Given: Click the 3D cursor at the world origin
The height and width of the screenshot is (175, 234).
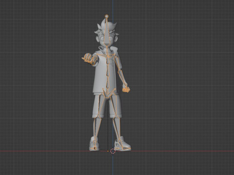Looking at the screenshot, I should pyautogui.click(x=113, y=151).
